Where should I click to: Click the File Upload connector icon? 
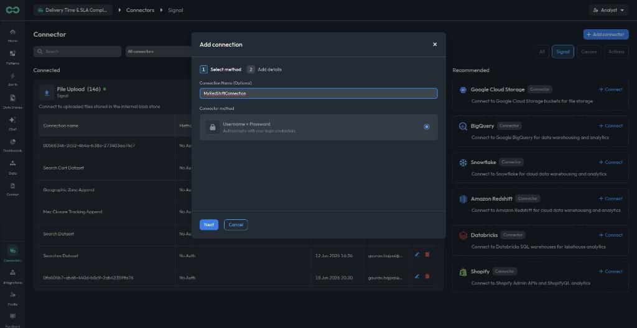click(x=47, y=93)
